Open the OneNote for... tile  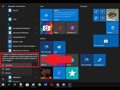click(72, 28)
